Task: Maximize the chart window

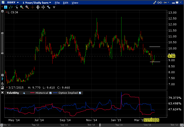Action: pyautogui.click(x=177, y=2)
